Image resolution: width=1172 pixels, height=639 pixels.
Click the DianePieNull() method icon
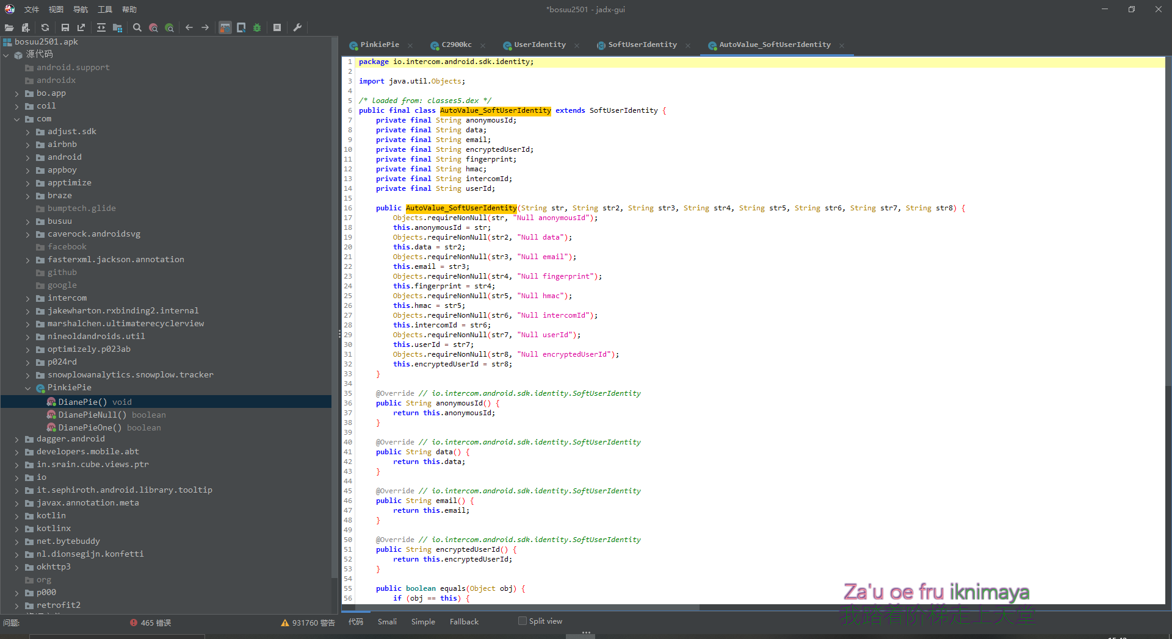pyautogui.click(x=51, y=415)
